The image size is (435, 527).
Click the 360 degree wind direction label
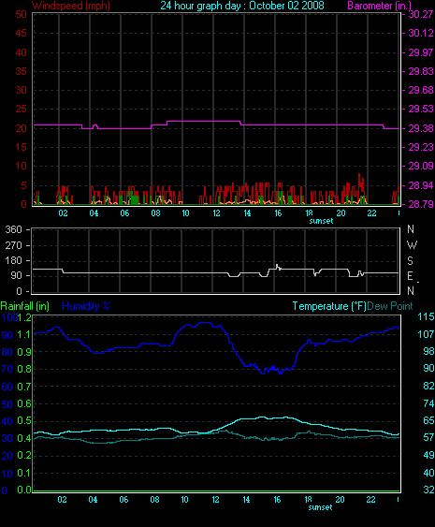click(13, 229)
